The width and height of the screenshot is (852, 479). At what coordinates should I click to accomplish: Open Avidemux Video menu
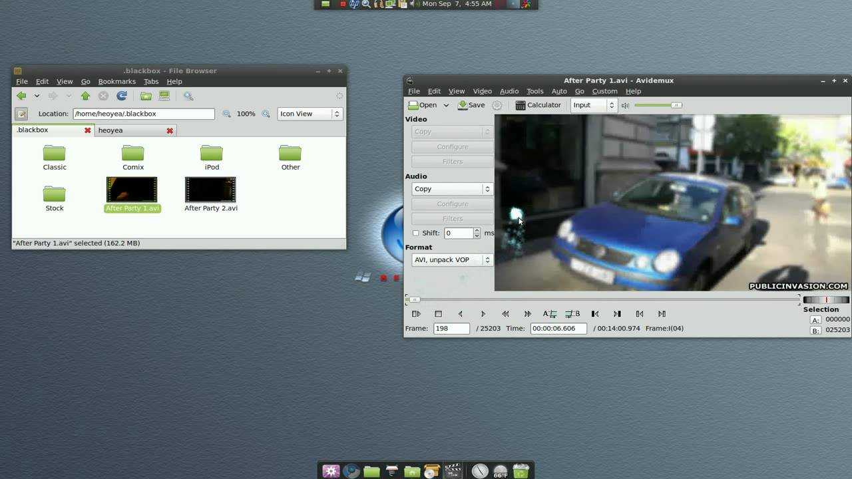click(x=482, y=91)
